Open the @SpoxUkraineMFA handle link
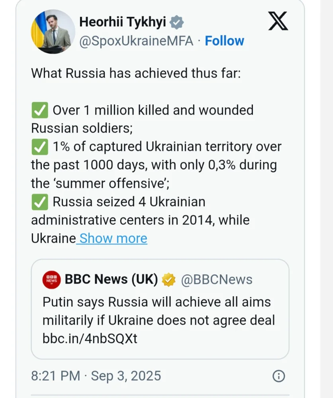This screenshot has height=398, width=333. tap(136, 41)
